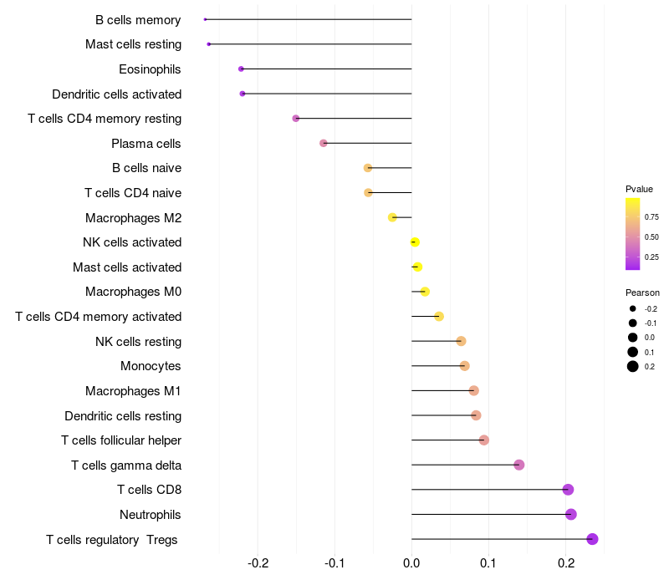Click the Pvalue color gradient legend bar
Viewport: 669px width, 585px height.
pos(633,234)
